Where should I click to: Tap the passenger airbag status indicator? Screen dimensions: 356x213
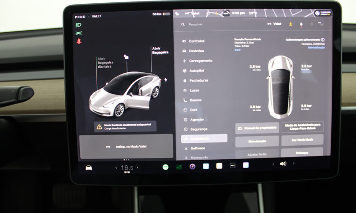tap(323, 13)
